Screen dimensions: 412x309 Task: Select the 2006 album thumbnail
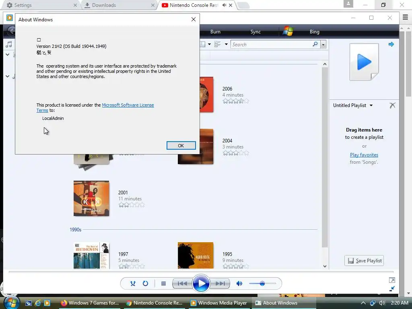206,95
